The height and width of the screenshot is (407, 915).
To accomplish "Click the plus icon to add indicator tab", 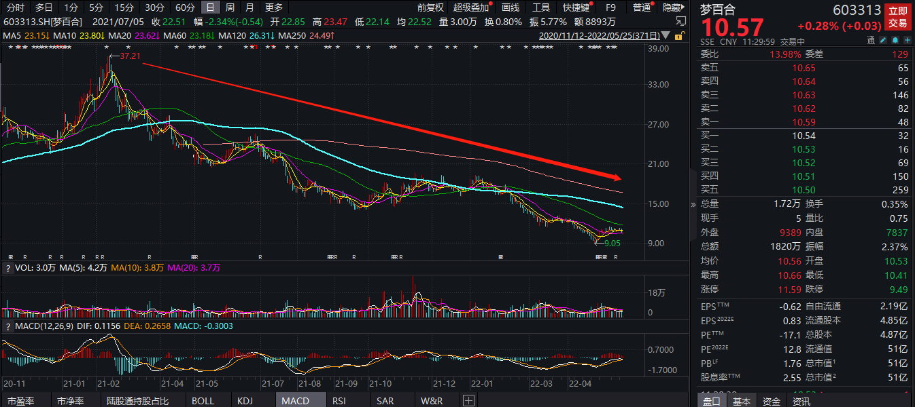I will click(x=468, y=401).
